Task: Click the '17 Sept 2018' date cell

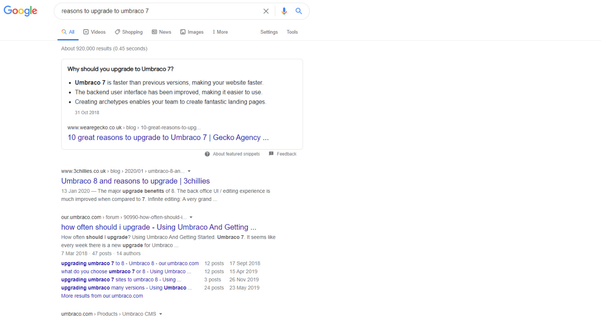Action: click(x=245, y=263)
